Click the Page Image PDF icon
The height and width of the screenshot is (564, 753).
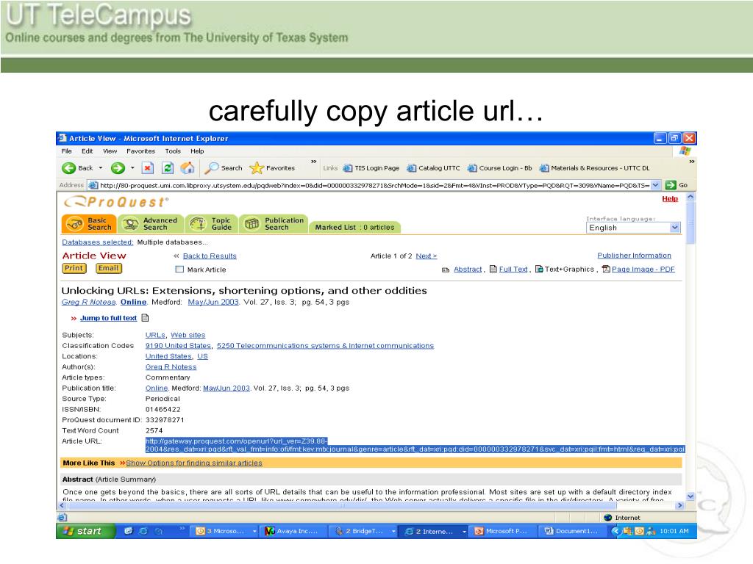click(606, 269)
